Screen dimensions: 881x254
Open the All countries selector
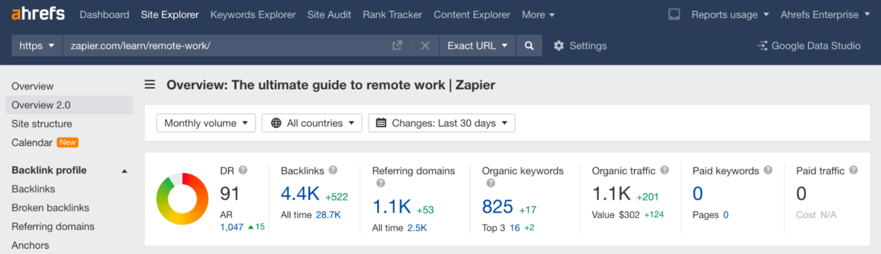[312, 123]
